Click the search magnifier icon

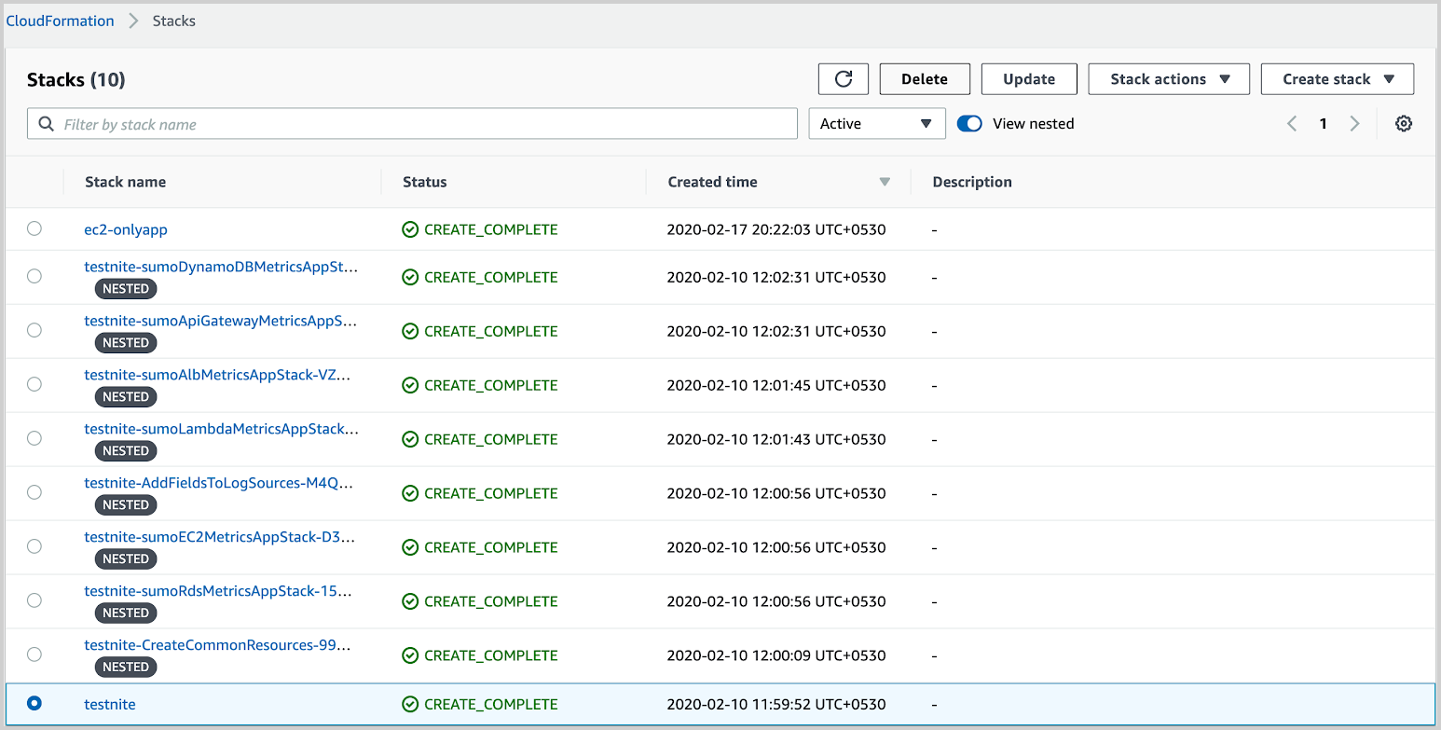click(46, 124)
